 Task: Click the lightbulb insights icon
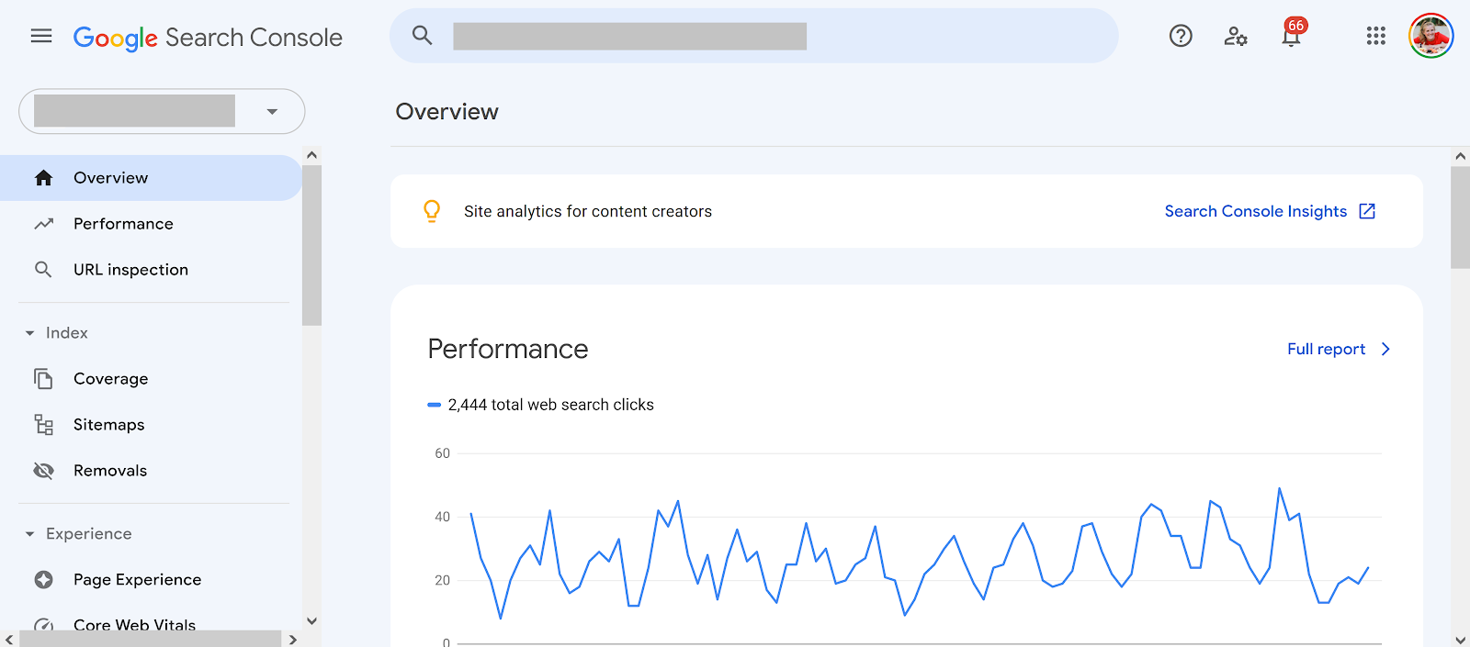tap(432, 211)
